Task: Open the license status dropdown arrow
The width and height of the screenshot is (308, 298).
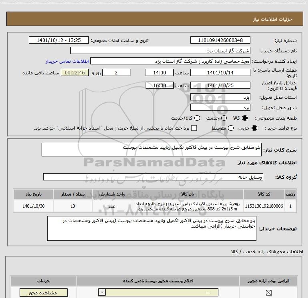Action: (102, 292)
